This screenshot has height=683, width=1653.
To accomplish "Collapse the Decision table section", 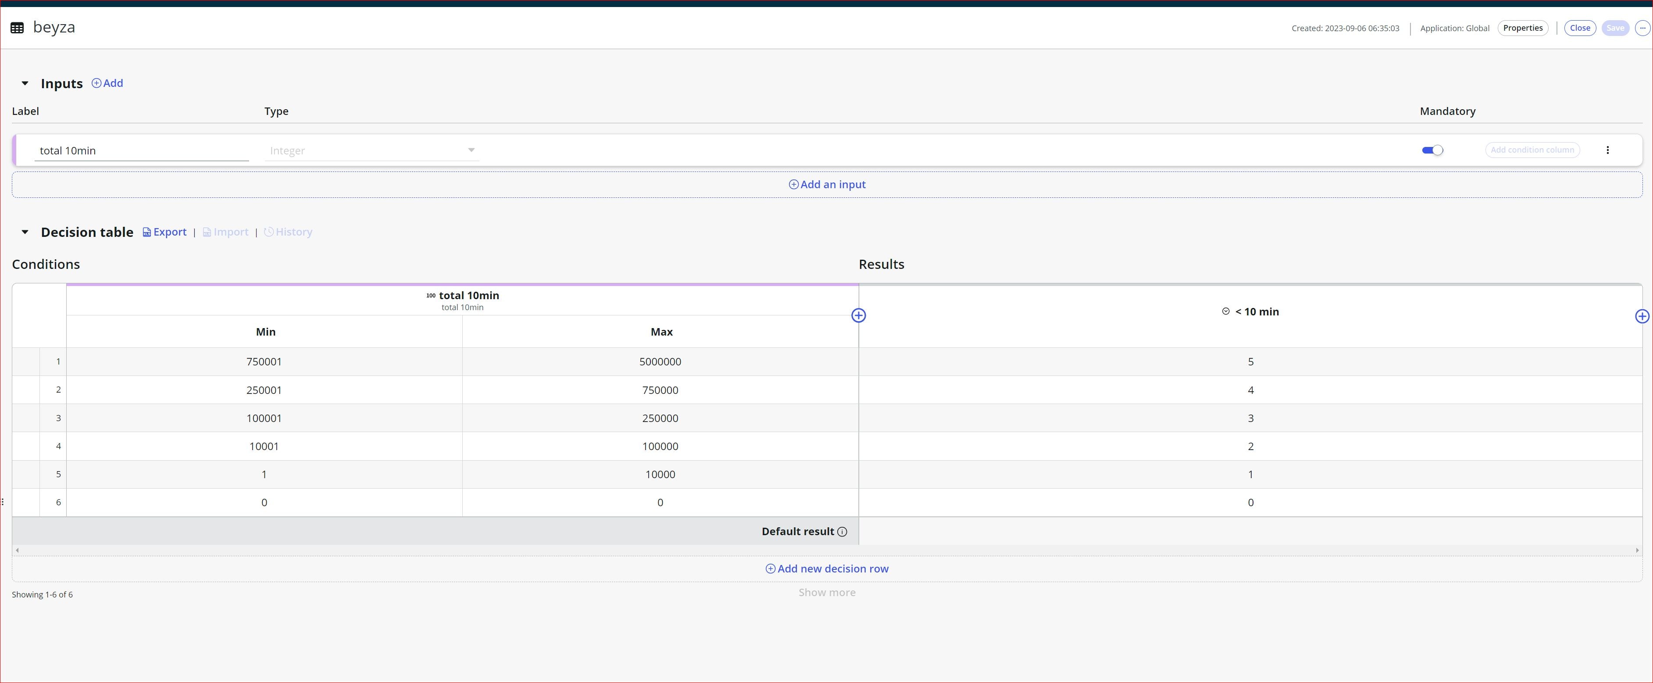I will (25, 232).
